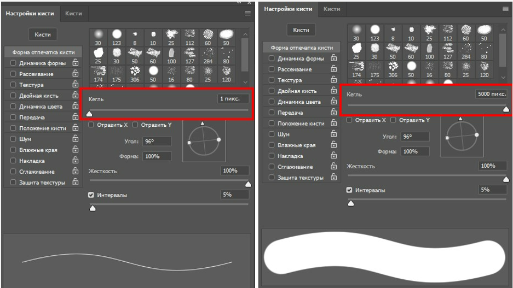Click Интервалы slider handle in right panel
This screenshot has height=288, width=513.
point(351,203)
